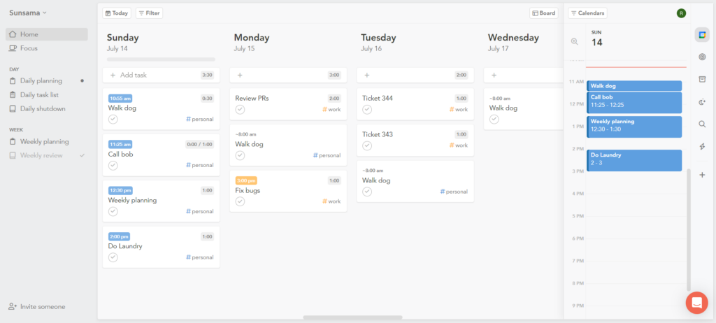Go to Daily planning in sidebar
716x323 pixels.
click(x=41, y=80)
